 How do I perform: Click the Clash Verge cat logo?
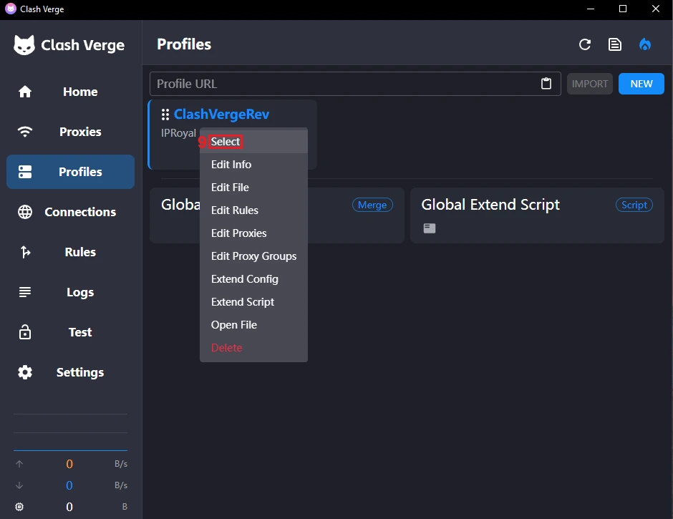click(x=24, y=45)
